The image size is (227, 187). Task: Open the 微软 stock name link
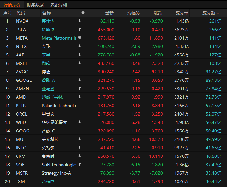pos(46,63)
